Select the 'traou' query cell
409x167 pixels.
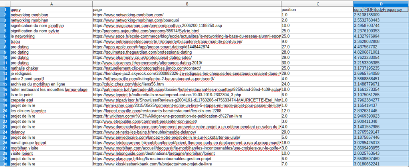(52, 42)
